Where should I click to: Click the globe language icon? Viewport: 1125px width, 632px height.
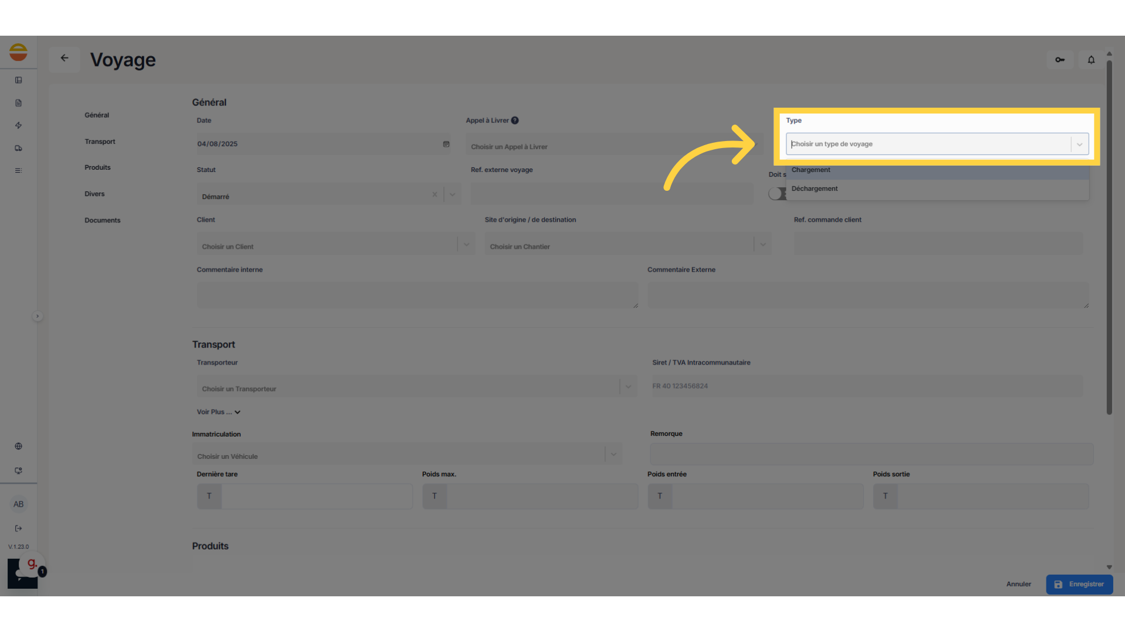click(18, 446)
